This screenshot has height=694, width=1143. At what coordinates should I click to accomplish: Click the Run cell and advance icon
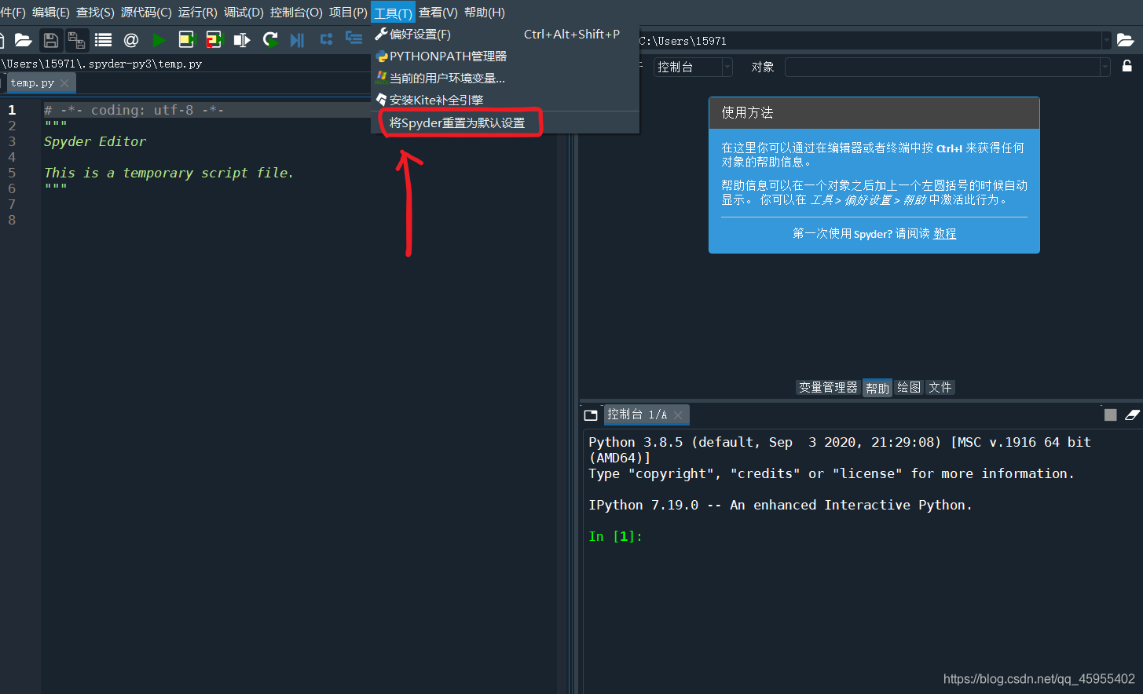pos(214,40)
